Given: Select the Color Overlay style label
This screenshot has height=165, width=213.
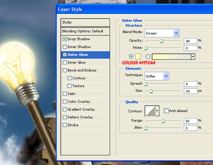Looking at the screenshot, I should tap(79, 102).
